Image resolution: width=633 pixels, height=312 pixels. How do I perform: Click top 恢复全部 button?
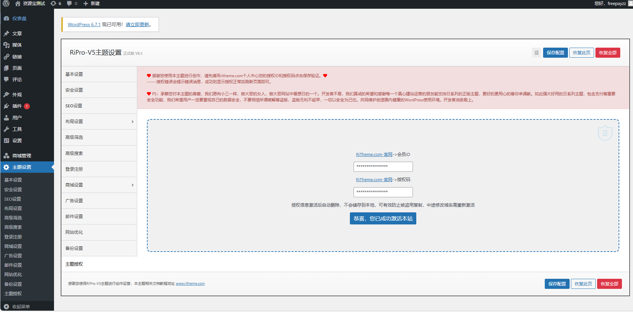point(608,53)
